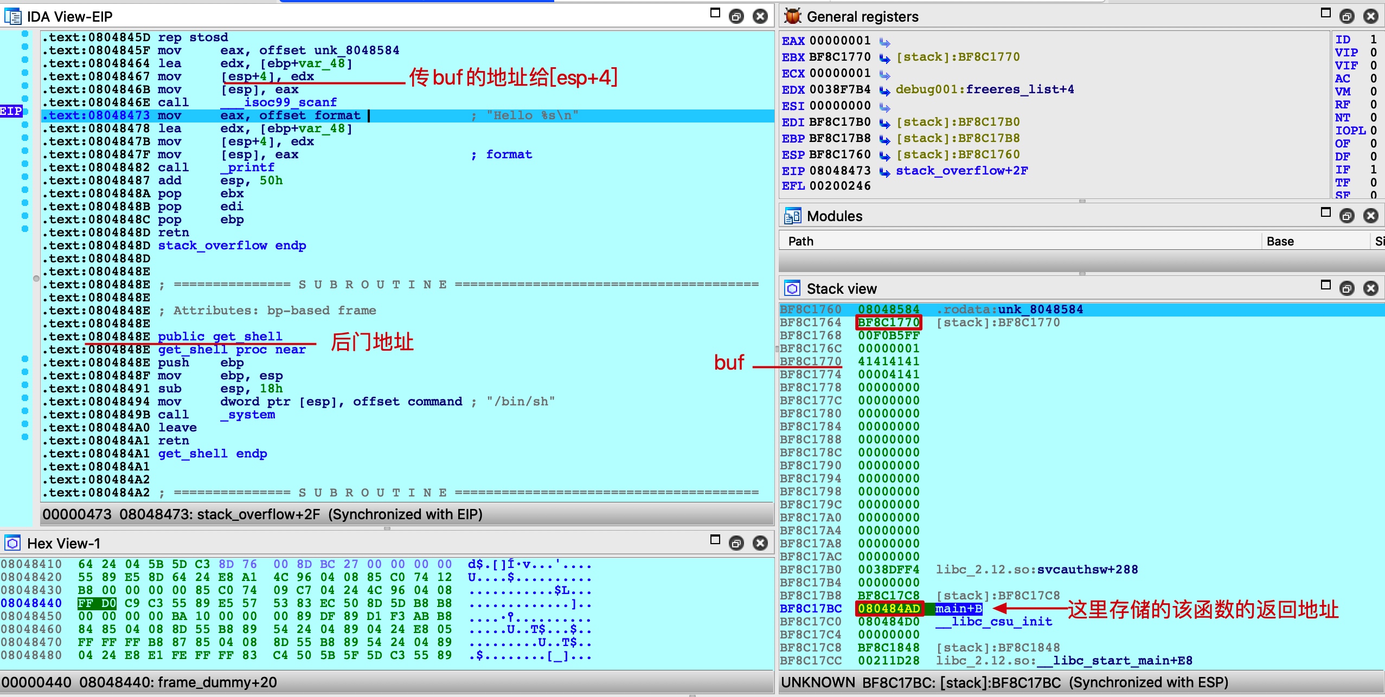Click the Base column header in Modules

pyautogui.click(x=1316, y=241)
